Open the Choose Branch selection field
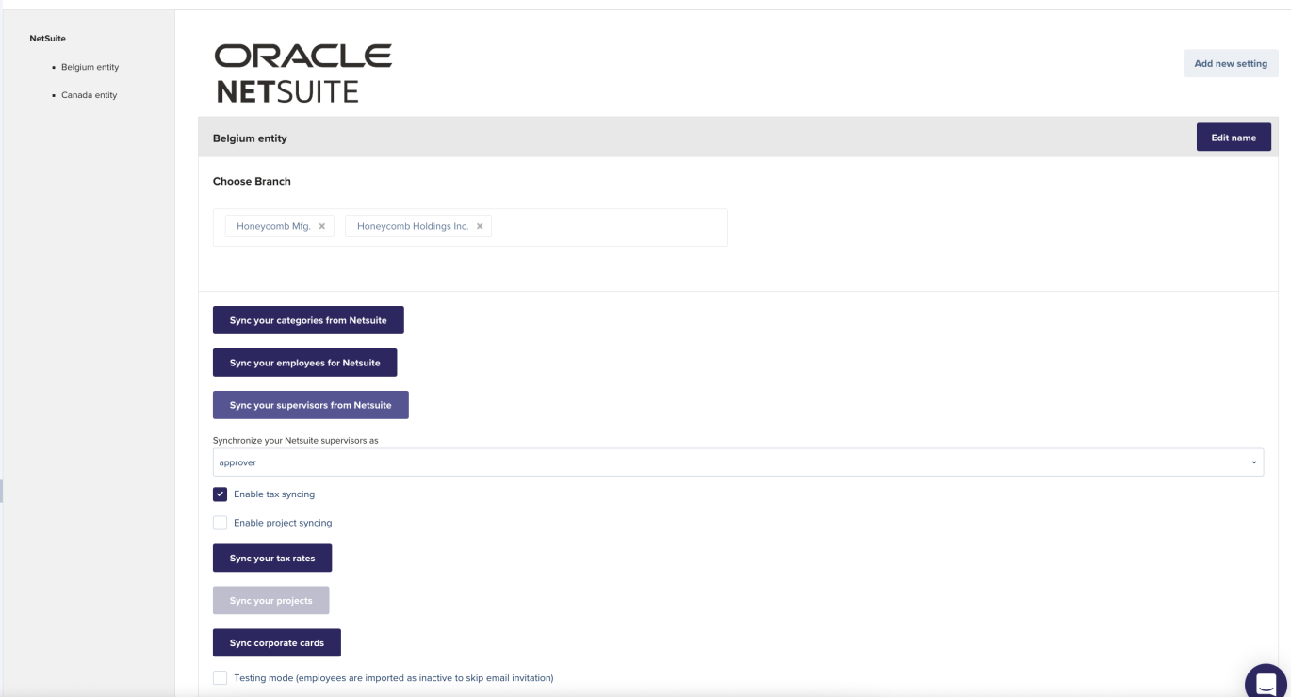Image resolution: width=1291 pixels, height=697 pixels. tap(603, 227)
